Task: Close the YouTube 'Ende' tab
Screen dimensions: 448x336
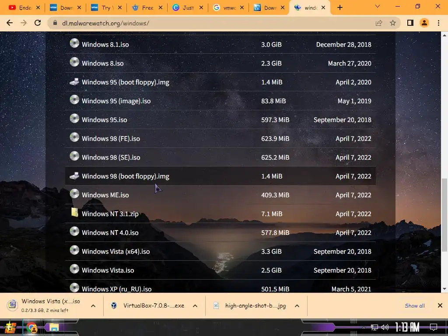Action: pos(38,8)
